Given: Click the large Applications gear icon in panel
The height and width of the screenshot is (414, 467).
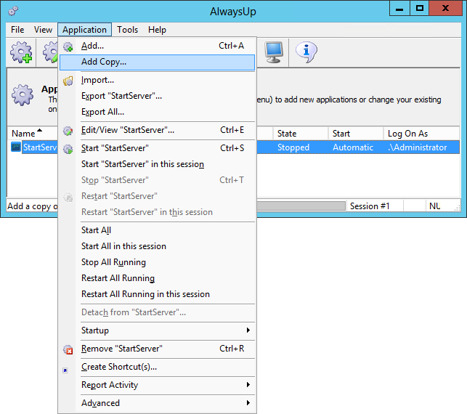Looking at the screenshot, I should (23, 95).
